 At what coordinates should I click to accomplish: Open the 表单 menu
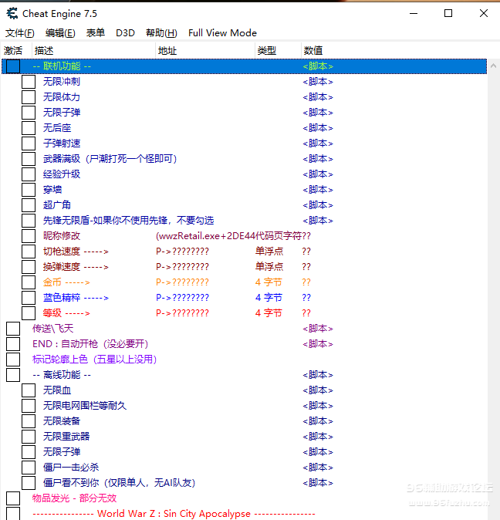[x=96, y=33]
